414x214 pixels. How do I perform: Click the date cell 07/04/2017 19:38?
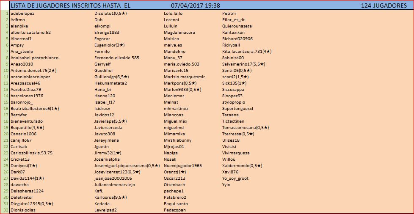tap(195, 5)
